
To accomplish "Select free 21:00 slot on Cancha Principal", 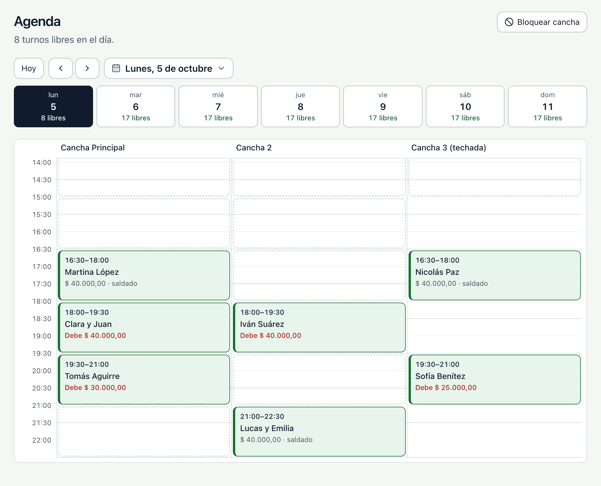I will click(x=144, y=432).
